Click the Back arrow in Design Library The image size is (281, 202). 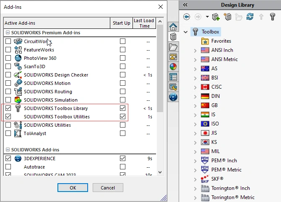click(x=187, y=17)
